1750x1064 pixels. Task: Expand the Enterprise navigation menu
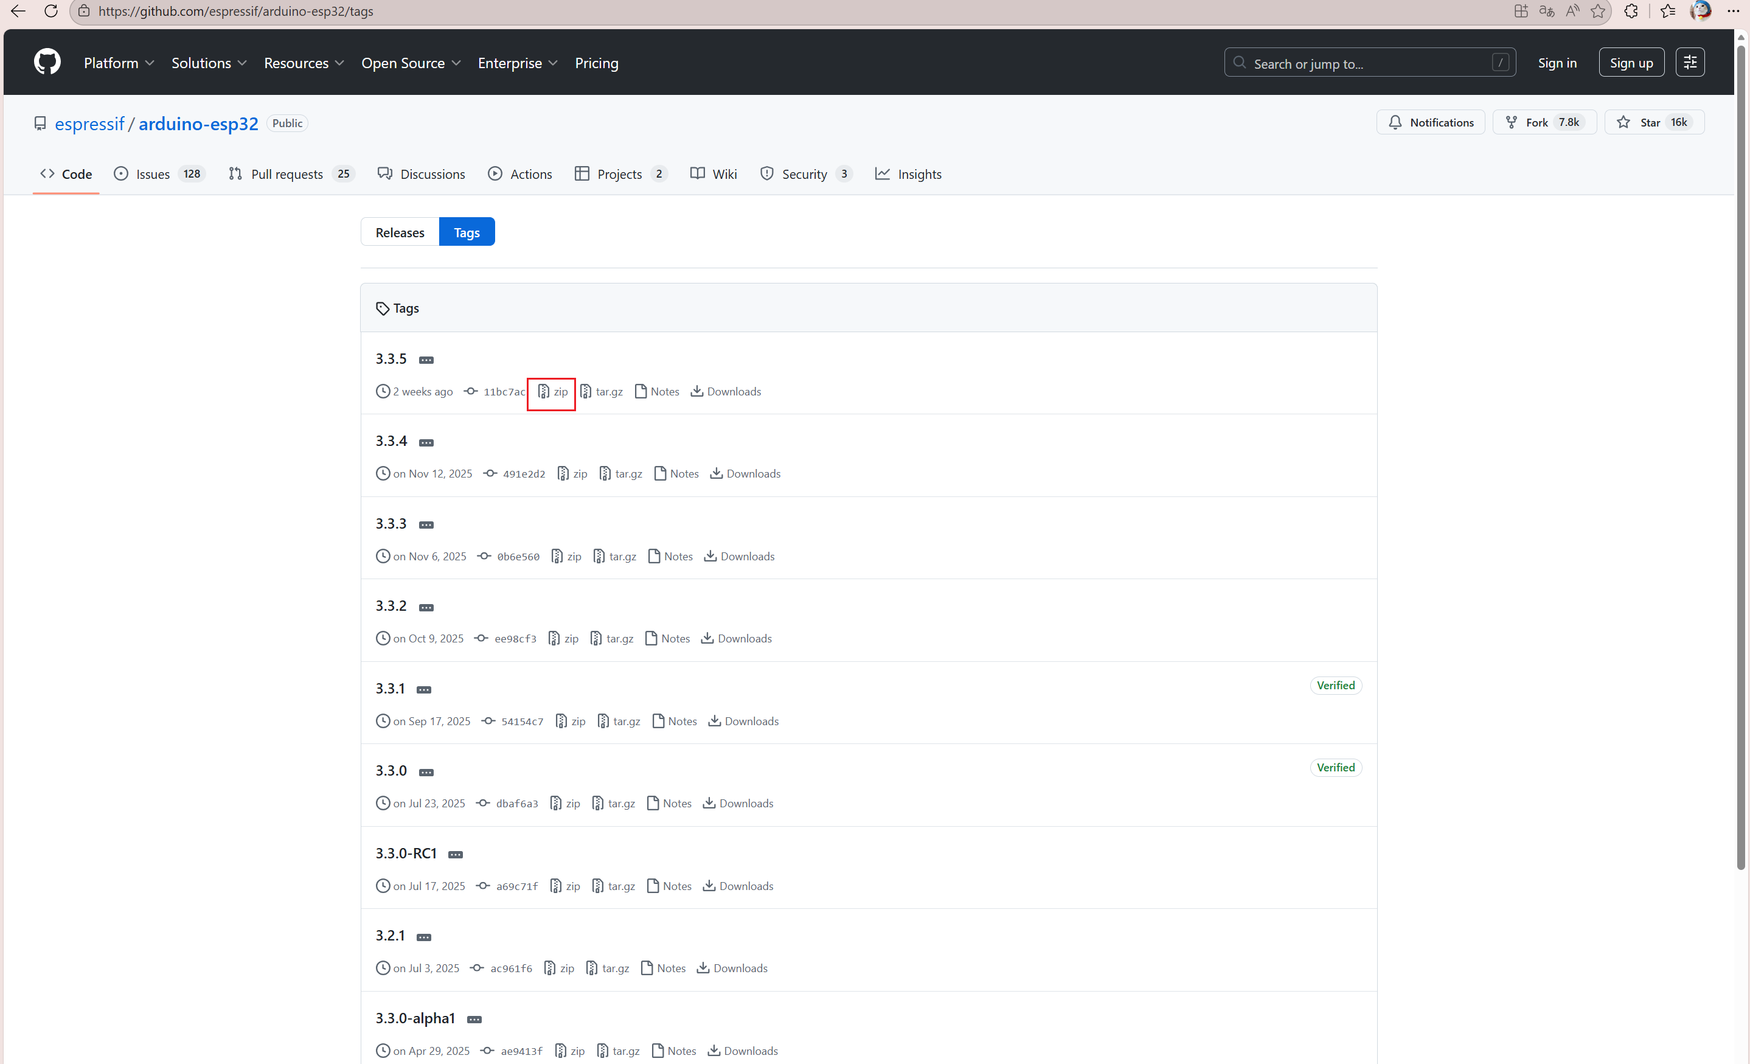tap(517, 63)
